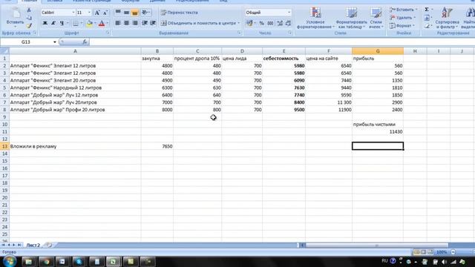Open the font color dropdown arrow
The width and height of the screenshot is (475, 267).
tap(107, 23)
